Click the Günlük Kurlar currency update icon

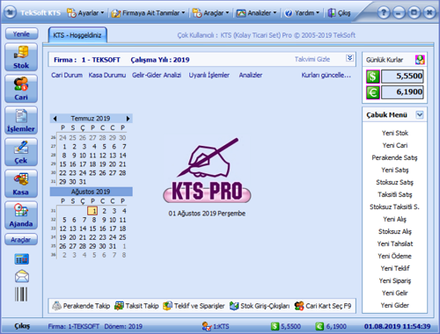click(420, 60)
